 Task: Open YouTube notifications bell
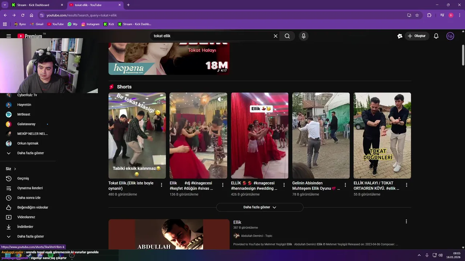click(x=436, y=36)
